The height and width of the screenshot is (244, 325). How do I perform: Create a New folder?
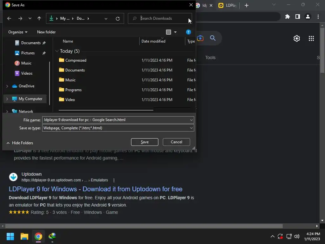pos(46,32)
